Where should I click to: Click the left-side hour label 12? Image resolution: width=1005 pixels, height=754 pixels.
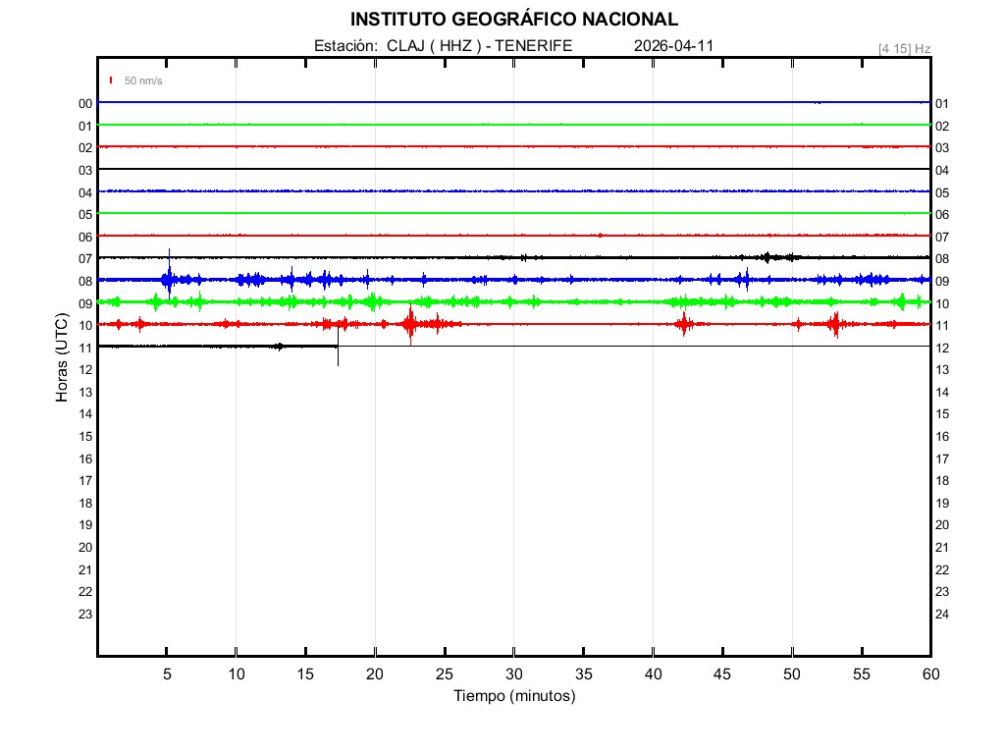pos(85,369)
